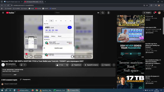Bookmark this page with the star icon

pyautogui.click(x=147, y=5)
